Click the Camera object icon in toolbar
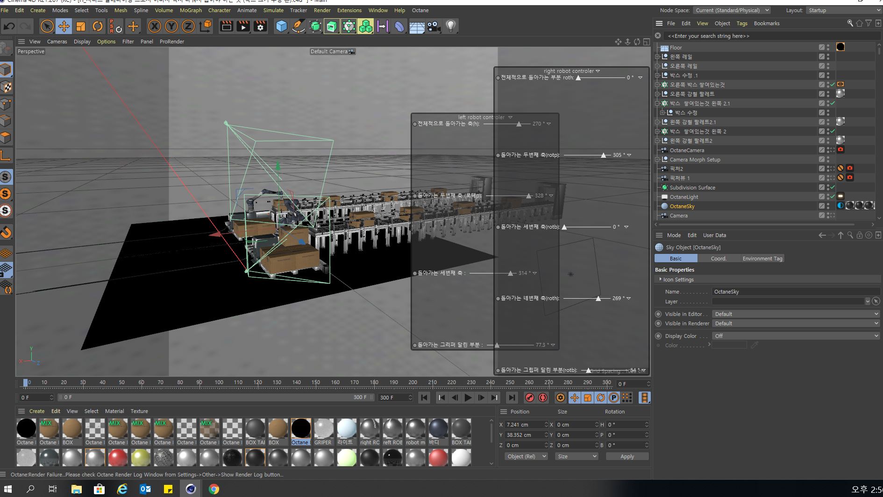883x497 pixels. [434, 27]
